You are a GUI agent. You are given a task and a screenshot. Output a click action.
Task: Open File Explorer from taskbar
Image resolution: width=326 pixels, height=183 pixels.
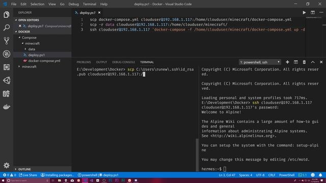(x=60, y=180)
